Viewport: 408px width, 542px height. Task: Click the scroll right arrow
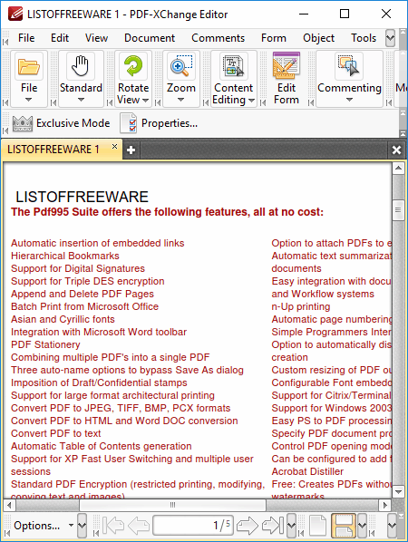pyautogui.click(x=385, y=505)
